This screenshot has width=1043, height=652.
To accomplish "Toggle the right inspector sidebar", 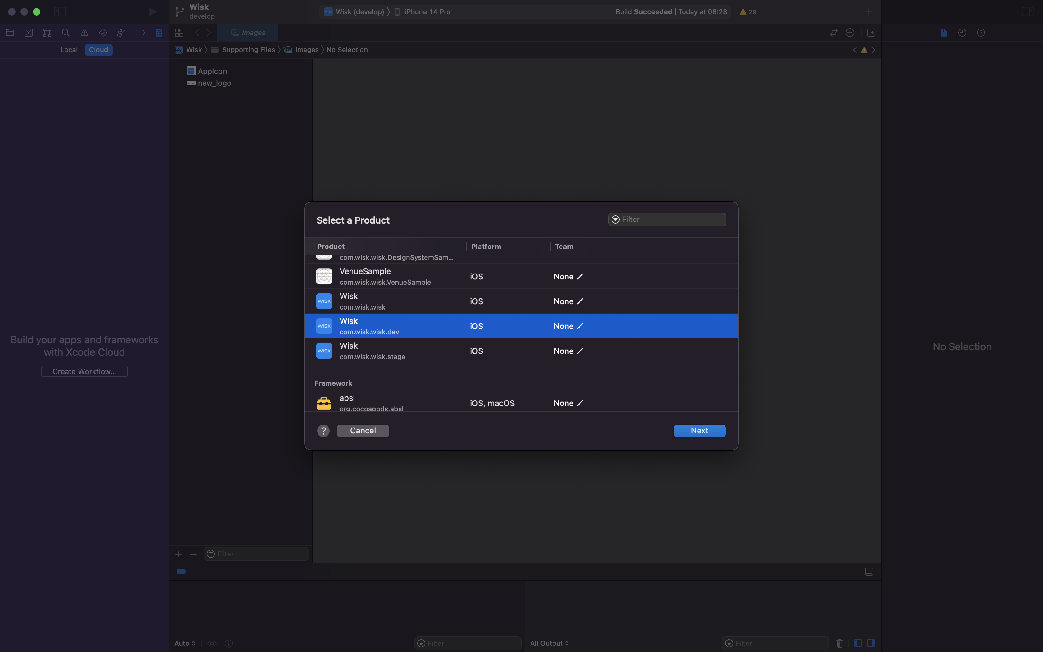I will (x=1027, y=12).
